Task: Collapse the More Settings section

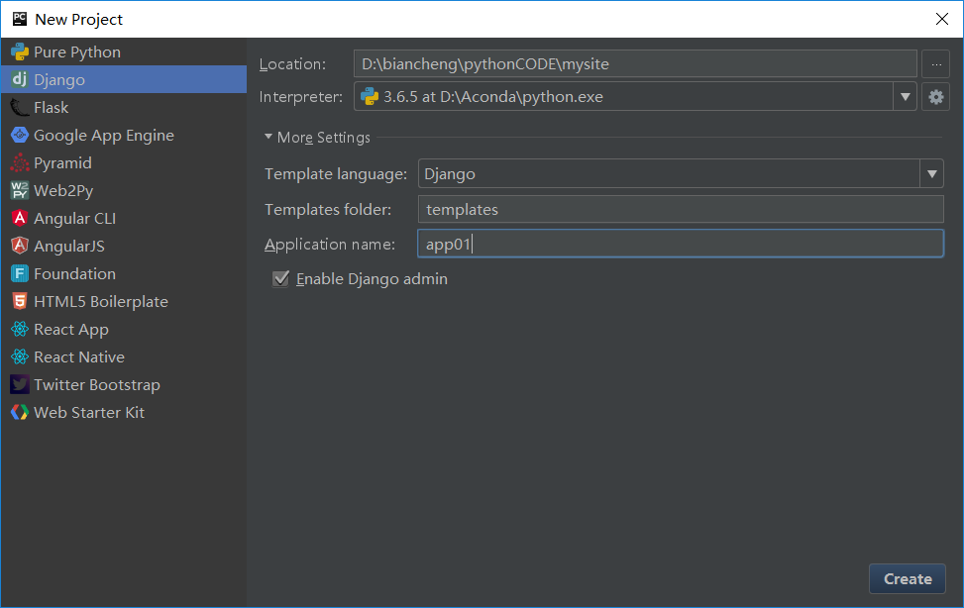Action: click(x=268, y=137)
